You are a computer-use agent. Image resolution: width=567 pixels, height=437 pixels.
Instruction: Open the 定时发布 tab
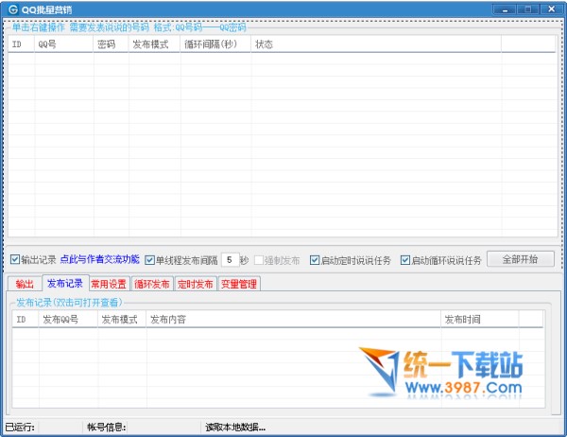[x=196, y=284]
